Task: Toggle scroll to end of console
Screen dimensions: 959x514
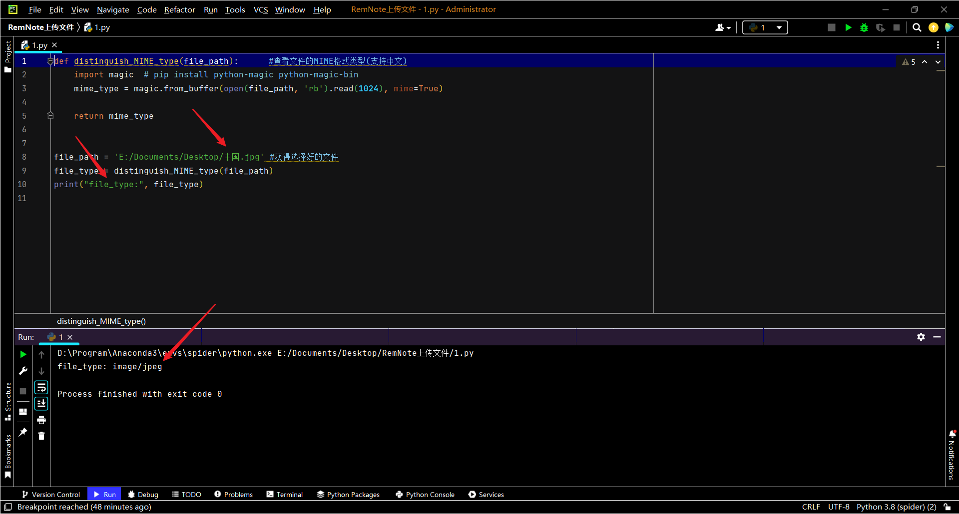Action: click(41, 403)
